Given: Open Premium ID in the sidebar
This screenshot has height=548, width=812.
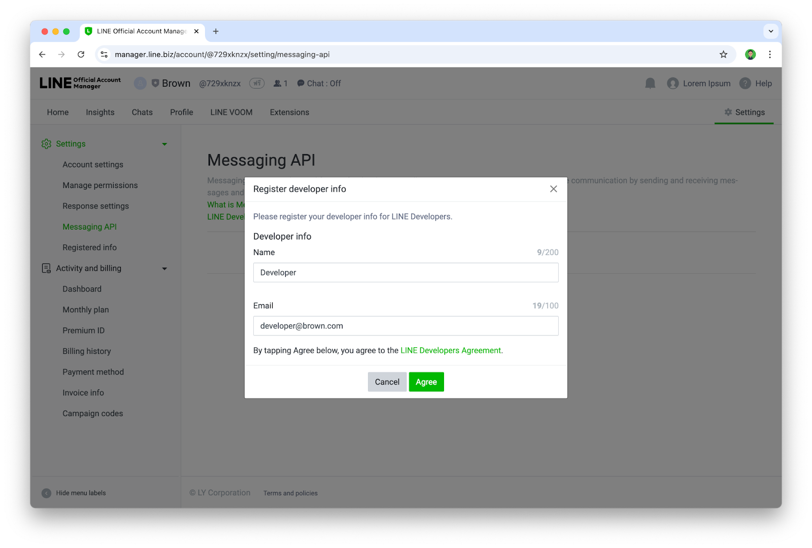Looking at the screenshot, I should [83, 331].
